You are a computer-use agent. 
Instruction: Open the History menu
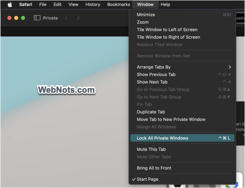click(93, 4)
